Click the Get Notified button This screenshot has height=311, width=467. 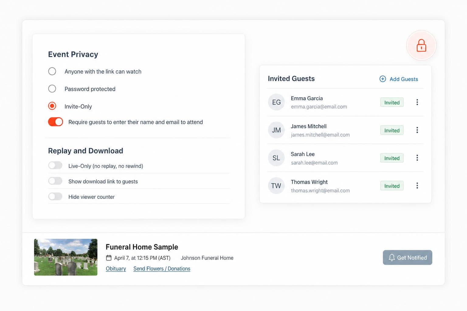point(407,258)
